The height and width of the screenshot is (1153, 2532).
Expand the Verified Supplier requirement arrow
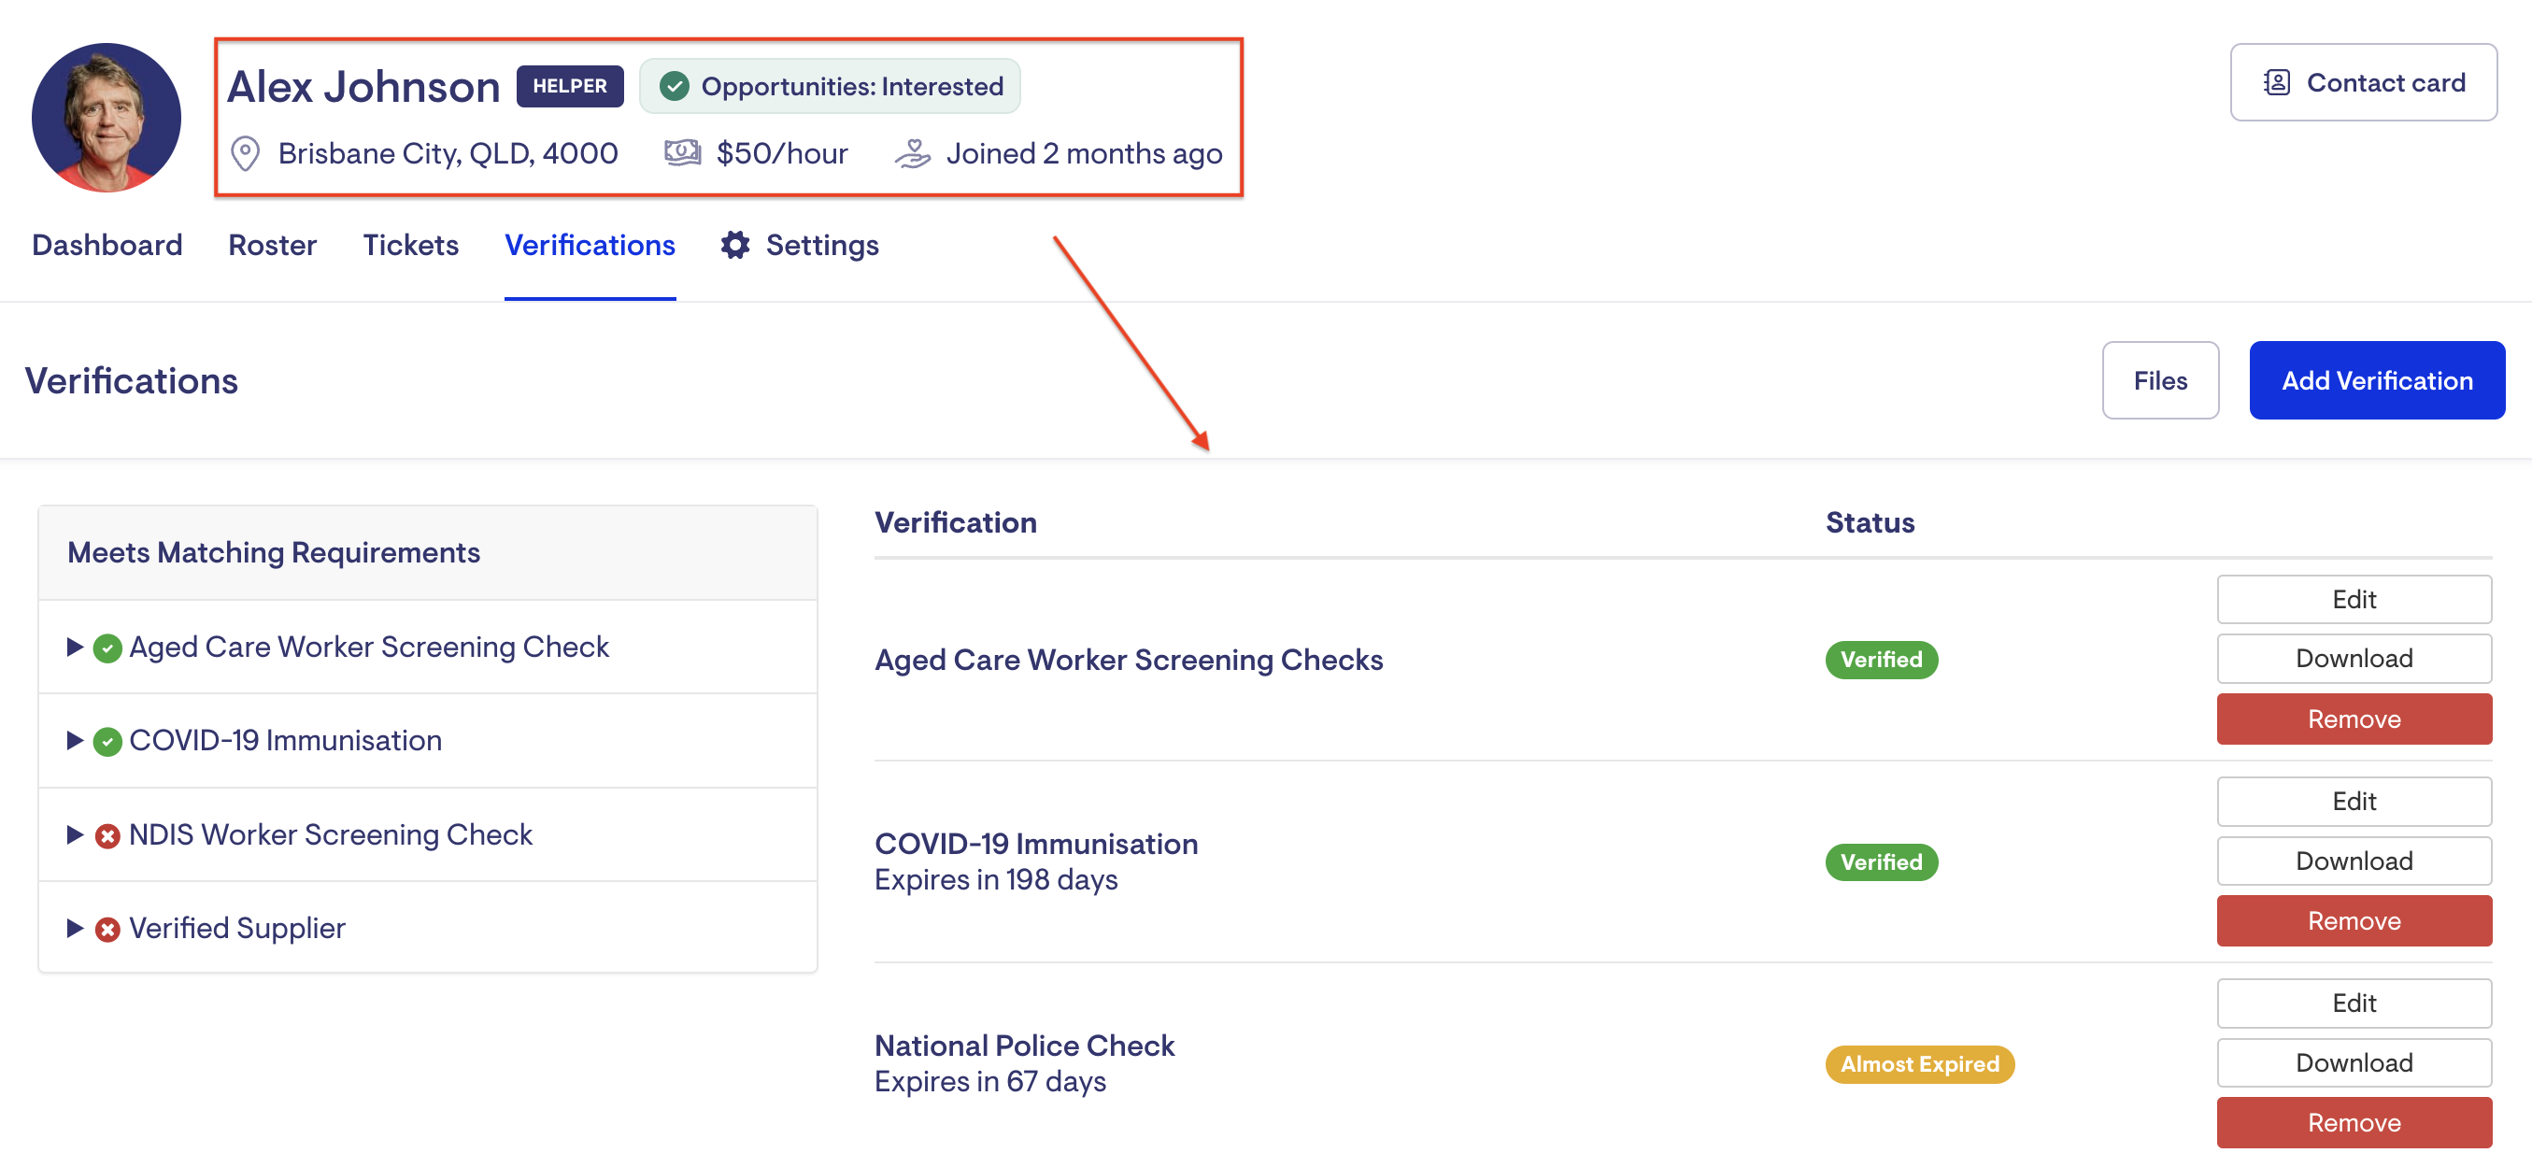(75, 928)
